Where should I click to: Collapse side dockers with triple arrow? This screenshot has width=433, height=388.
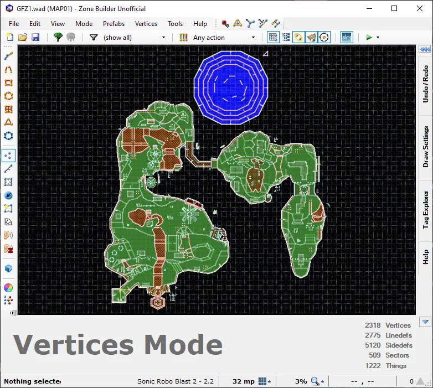[x=425, y=49]
